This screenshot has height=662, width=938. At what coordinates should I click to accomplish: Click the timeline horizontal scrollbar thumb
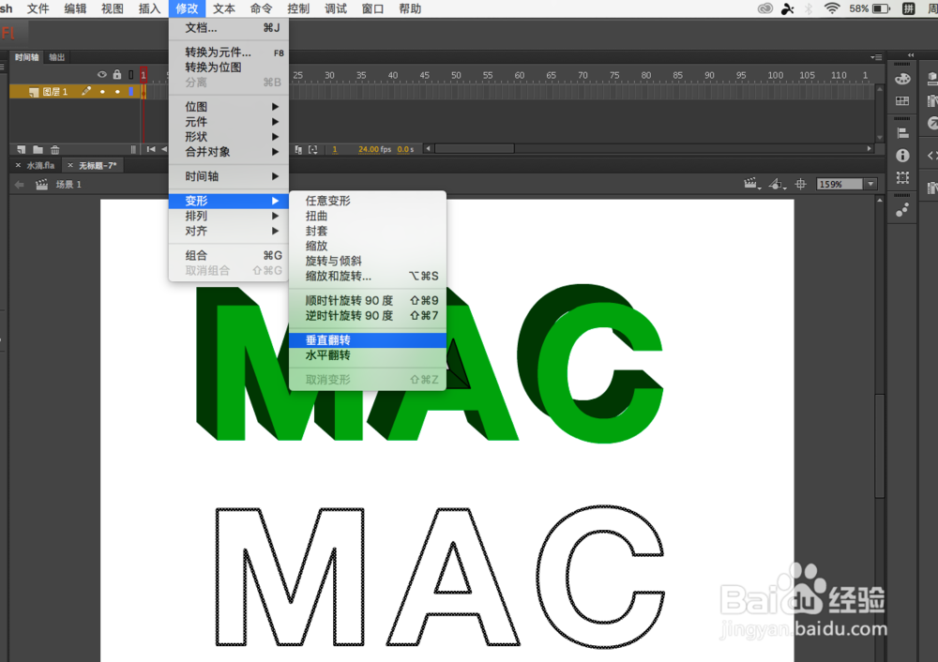point(475,149)
